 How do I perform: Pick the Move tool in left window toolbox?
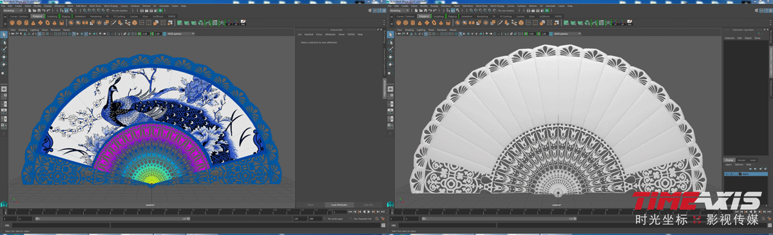pos(4,57)
